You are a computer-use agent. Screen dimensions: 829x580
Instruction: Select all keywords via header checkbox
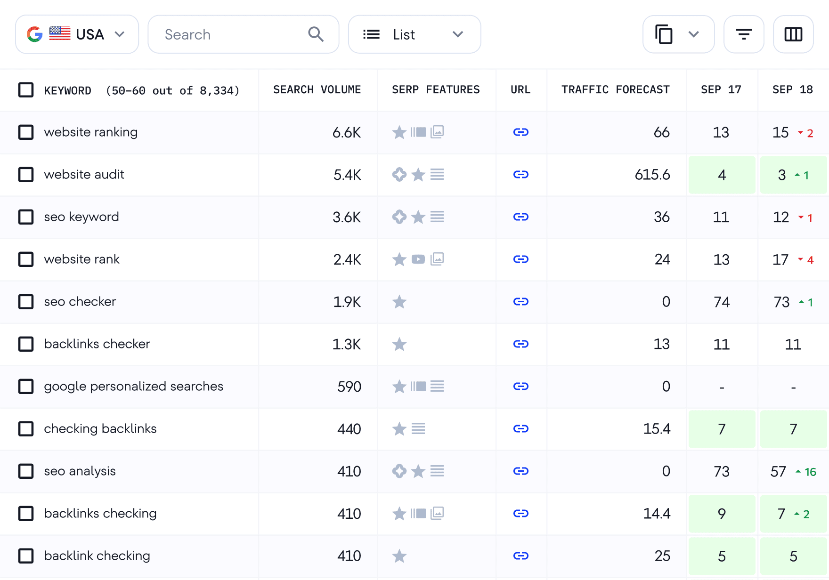point(26,90)
